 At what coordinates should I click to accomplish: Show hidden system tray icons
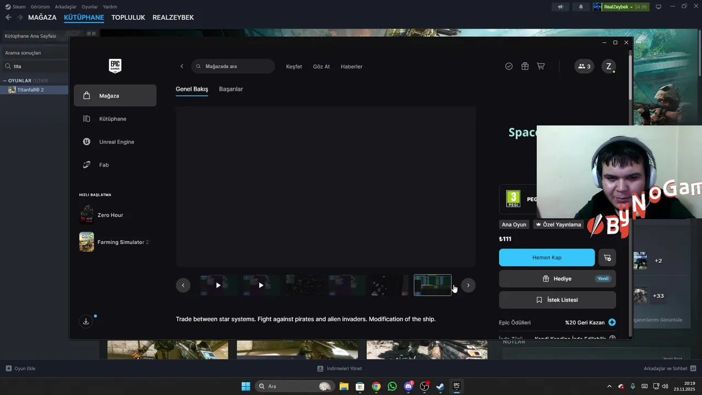pyautogui.click(x=609, y=386)
